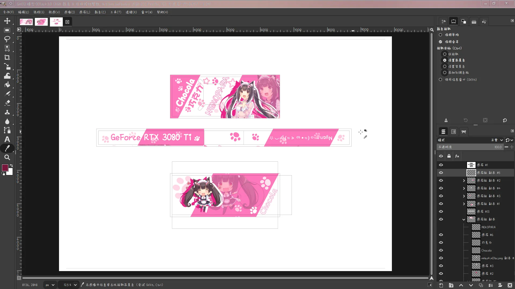
Task: Save tool preset in tool options
Action: click(x=446, y=120)
